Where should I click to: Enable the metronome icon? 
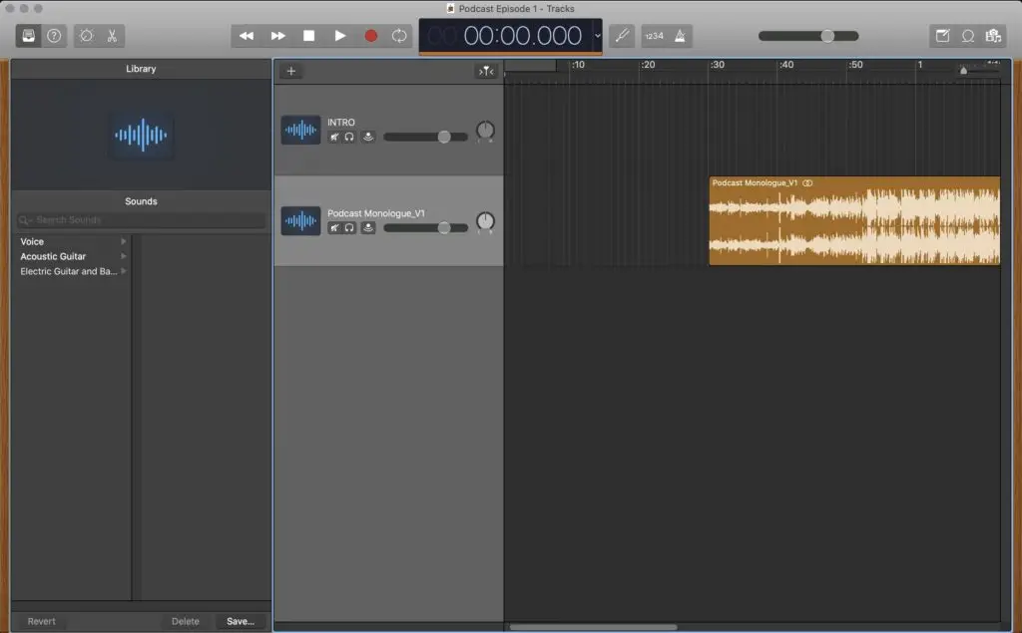pyautogui.click(x=681, y=36)
